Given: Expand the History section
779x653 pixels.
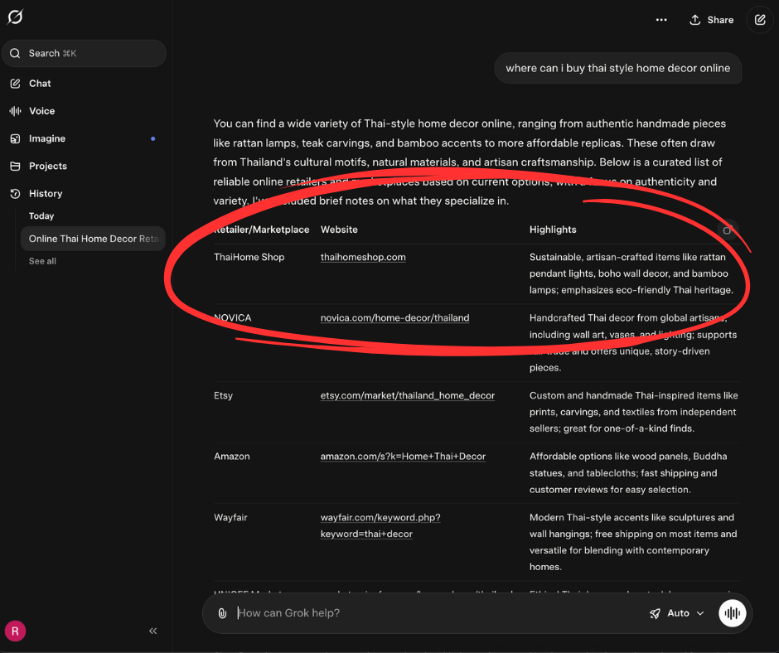Looking at the screenshot, I should (x=46, y=194).
